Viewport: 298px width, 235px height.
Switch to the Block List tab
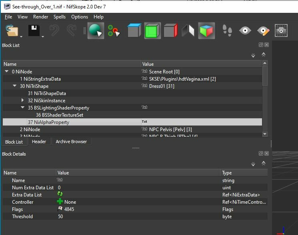pyautogui.click(x=14, y=142)
